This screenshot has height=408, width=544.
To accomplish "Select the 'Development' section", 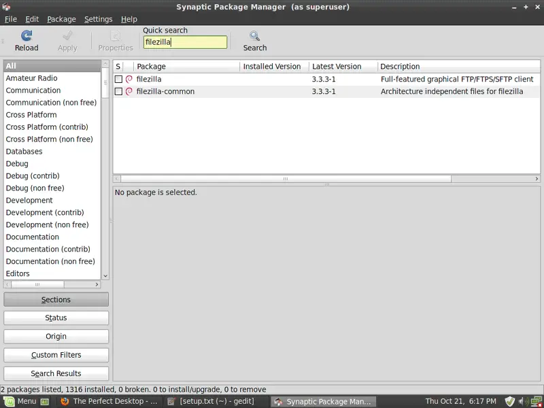I will 52,200.
